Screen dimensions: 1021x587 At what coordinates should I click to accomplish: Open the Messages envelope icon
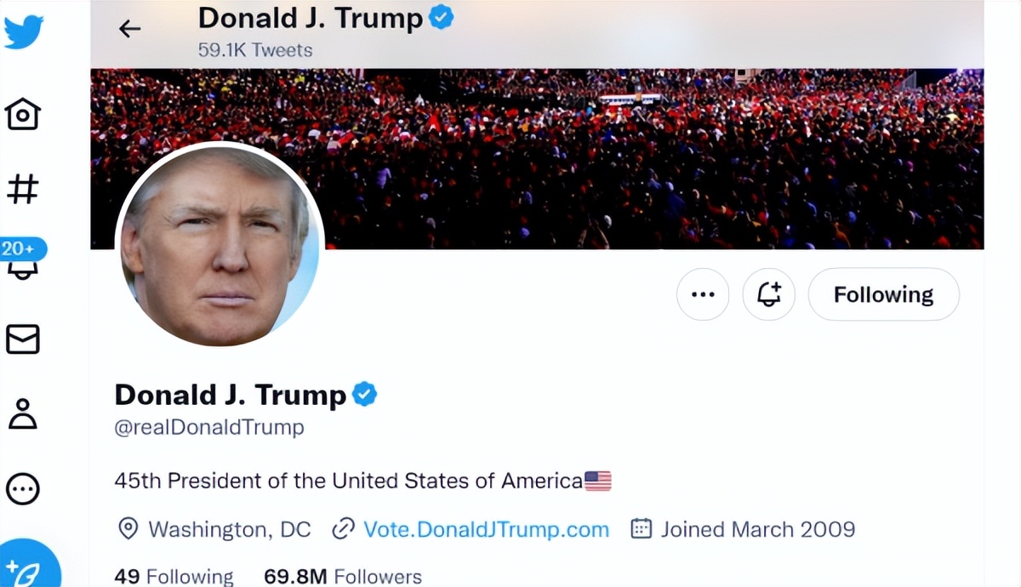pyautogui.click(x=23, y=339)
